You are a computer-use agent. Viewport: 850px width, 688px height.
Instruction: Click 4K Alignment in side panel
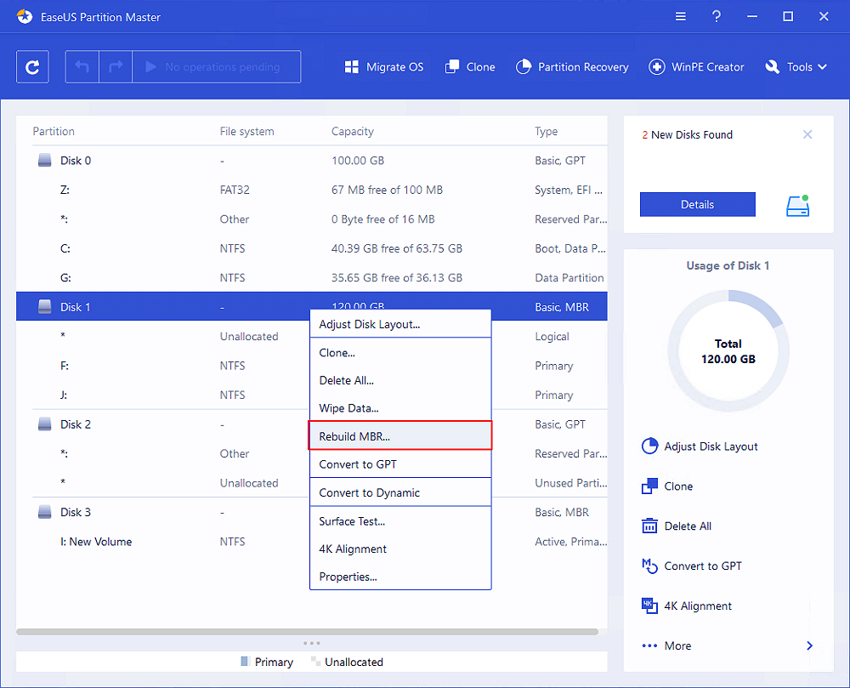click(686, 606)
